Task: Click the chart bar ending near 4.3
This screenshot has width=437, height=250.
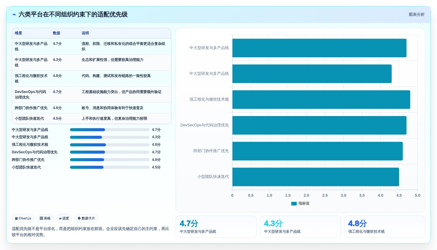Action: coord(312,74)
